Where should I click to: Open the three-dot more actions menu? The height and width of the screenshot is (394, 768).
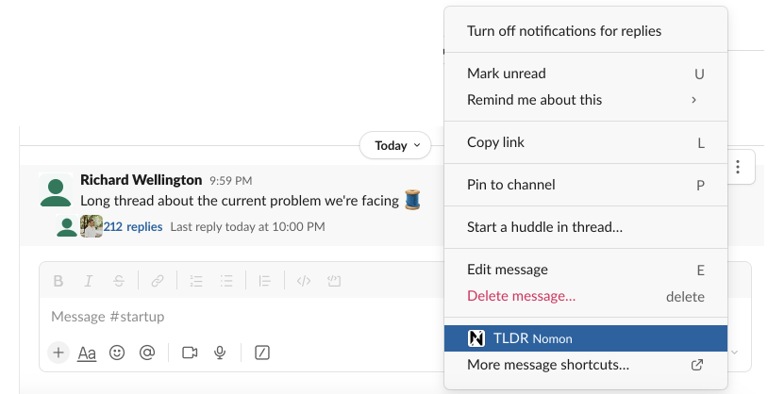738,169
